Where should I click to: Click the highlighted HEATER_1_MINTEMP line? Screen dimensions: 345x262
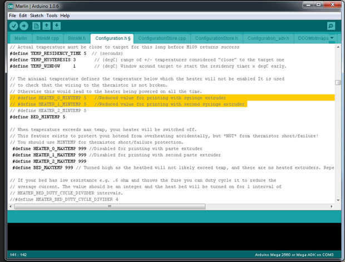[129, 104]
